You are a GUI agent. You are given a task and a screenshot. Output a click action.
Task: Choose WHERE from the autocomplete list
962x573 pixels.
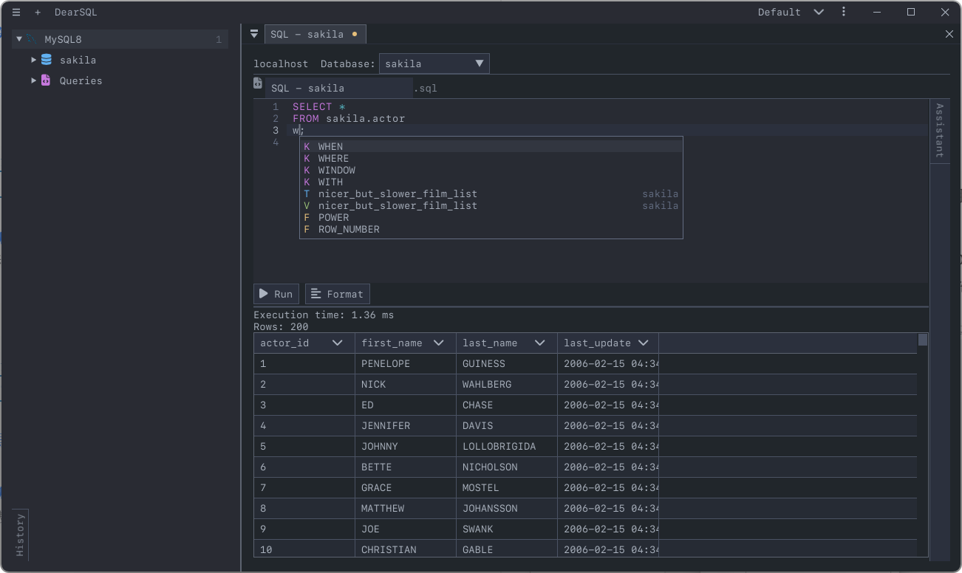coord(491,159)
